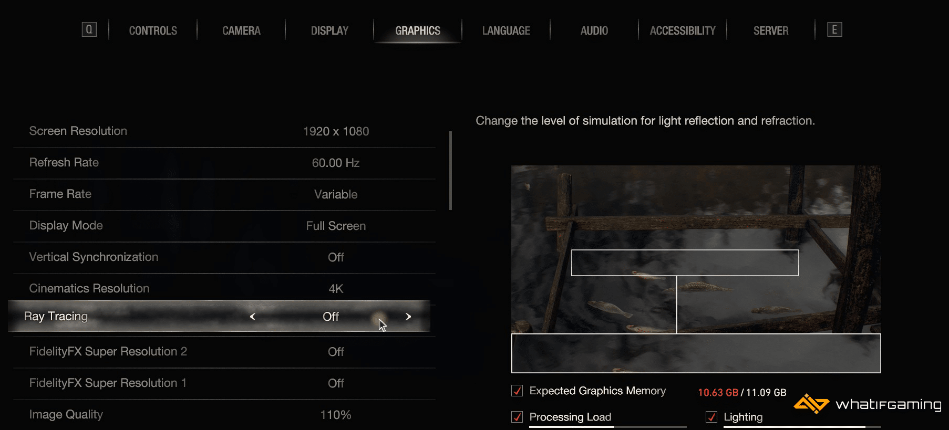Select FidelityFX Super Resolution 1 row
949x430 pixels.
tap(224, 383)
